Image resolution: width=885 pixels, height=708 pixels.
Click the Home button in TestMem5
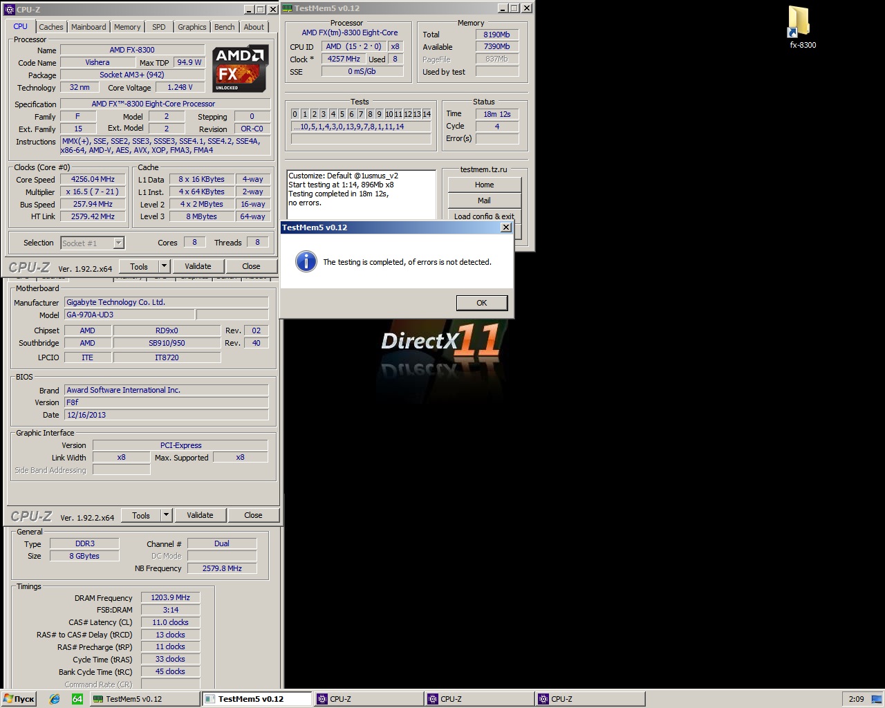tap(484, 185)
